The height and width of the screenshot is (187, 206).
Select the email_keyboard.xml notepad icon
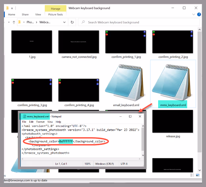pos(125,82)
